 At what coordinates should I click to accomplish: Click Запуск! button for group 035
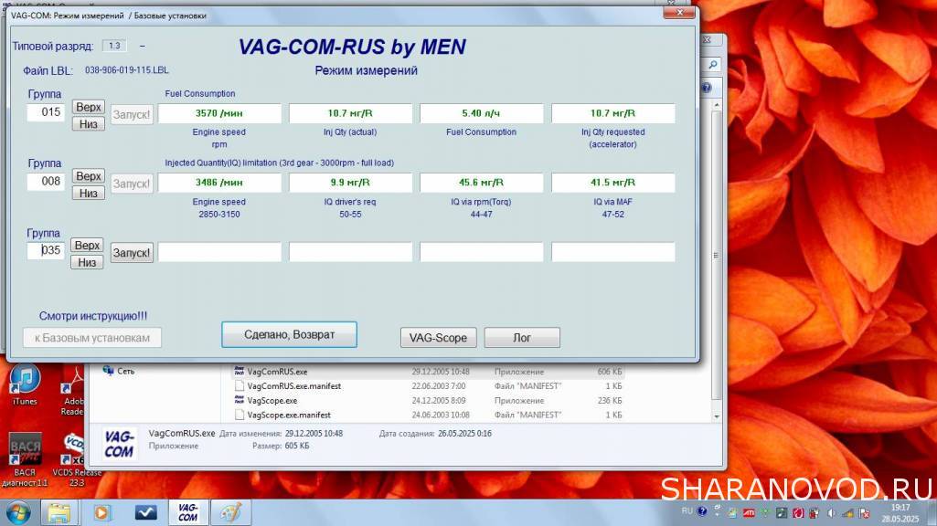point(132,253)
